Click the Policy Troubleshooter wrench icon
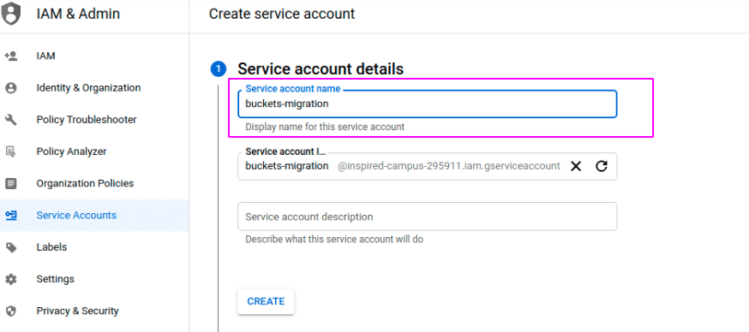The width and height of the screenshot is (749, 332). click(10, 120)
